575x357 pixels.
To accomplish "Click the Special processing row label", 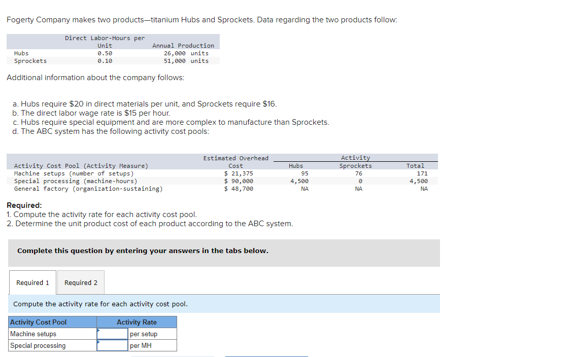I will [x=38, y=346].
